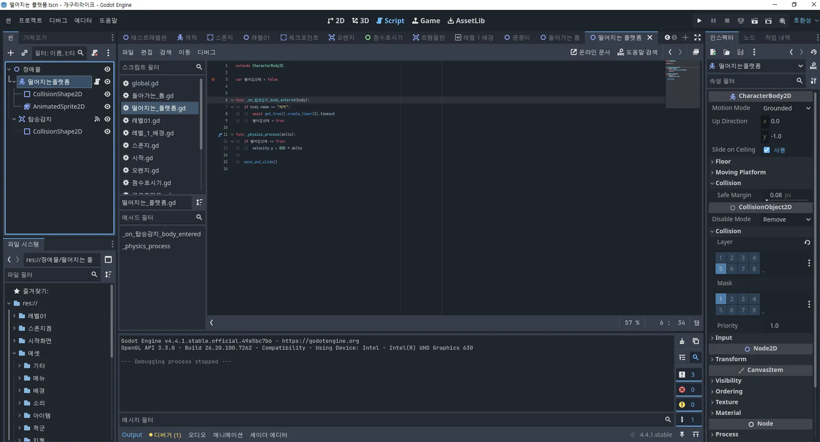
Task: Pause the running project
Action: [x=713, y=21]
